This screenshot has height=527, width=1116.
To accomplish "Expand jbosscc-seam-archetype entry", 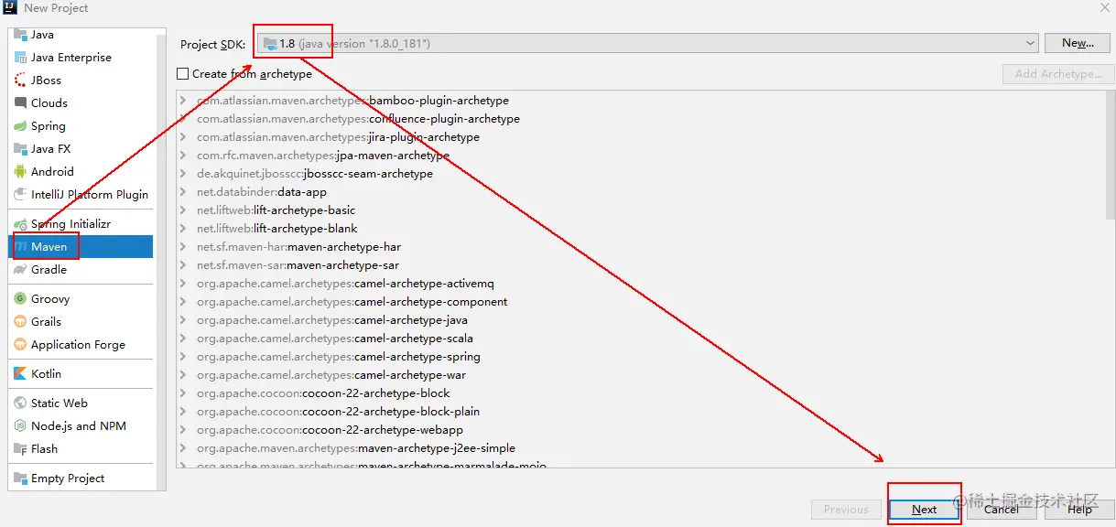I will pos(184,174).
